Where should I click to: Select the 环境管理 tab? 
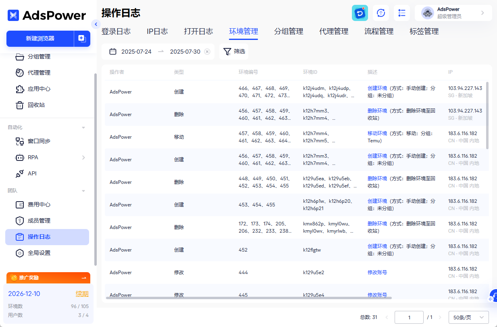point(243,31)
